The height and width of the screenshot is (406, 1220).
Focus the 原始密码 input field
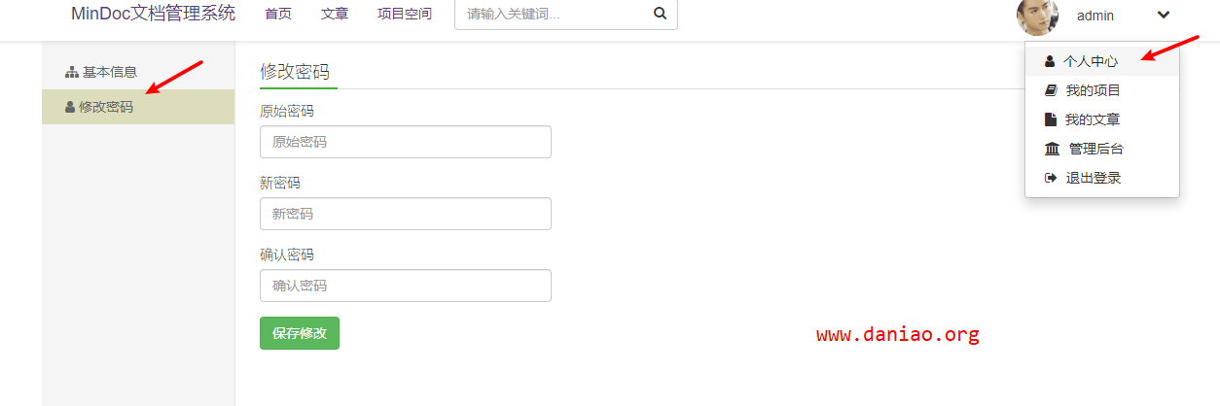pyautogui.click(x=405, y=142)
